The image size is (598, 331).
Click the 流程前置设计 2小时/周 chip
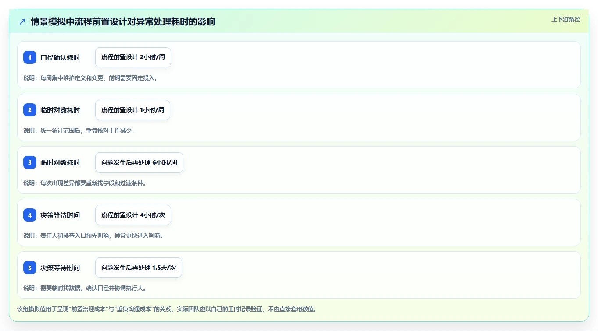pos(133,57)
